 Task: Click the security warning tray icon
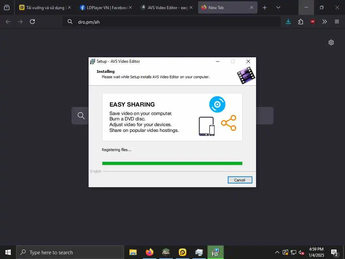pyautogui.click(x=285, y=252)
